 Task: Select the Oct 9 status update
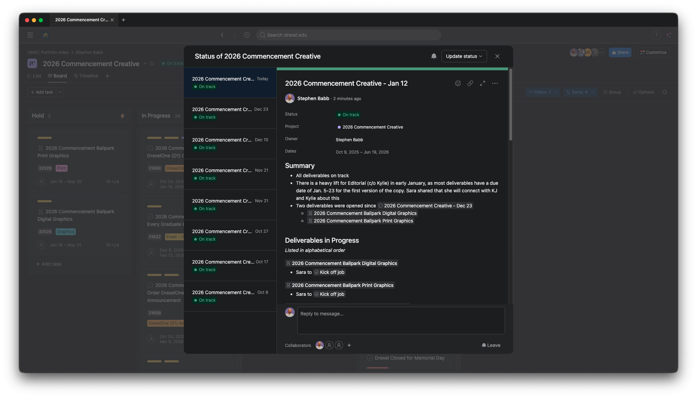[230, 296]
